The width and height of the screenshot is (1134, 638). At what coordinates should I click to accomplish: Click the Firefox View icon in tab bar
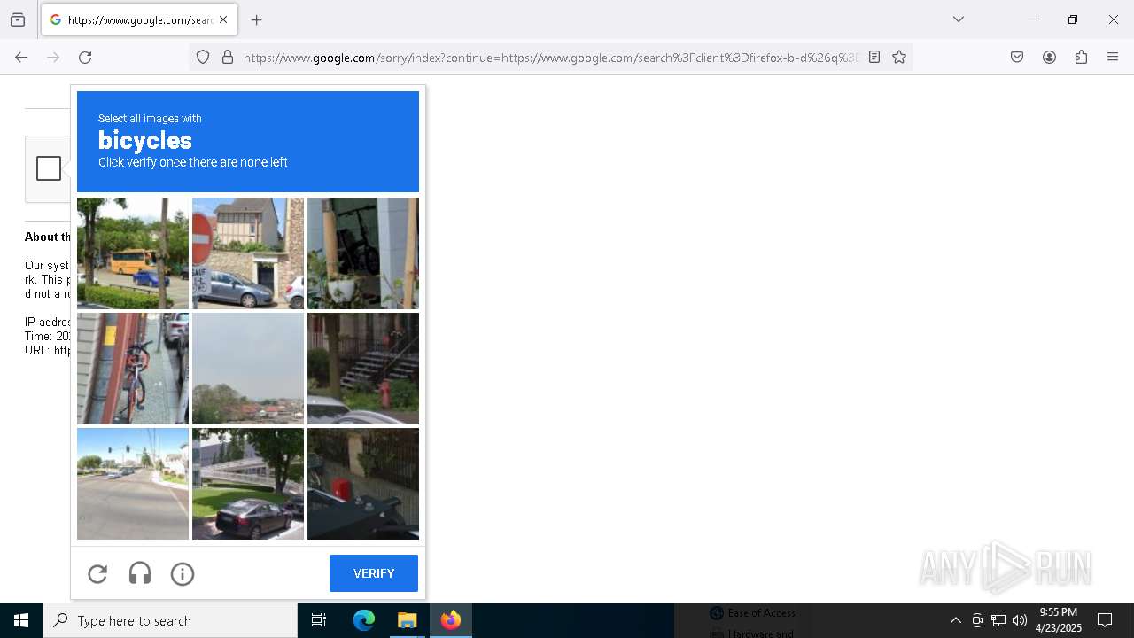18,19
